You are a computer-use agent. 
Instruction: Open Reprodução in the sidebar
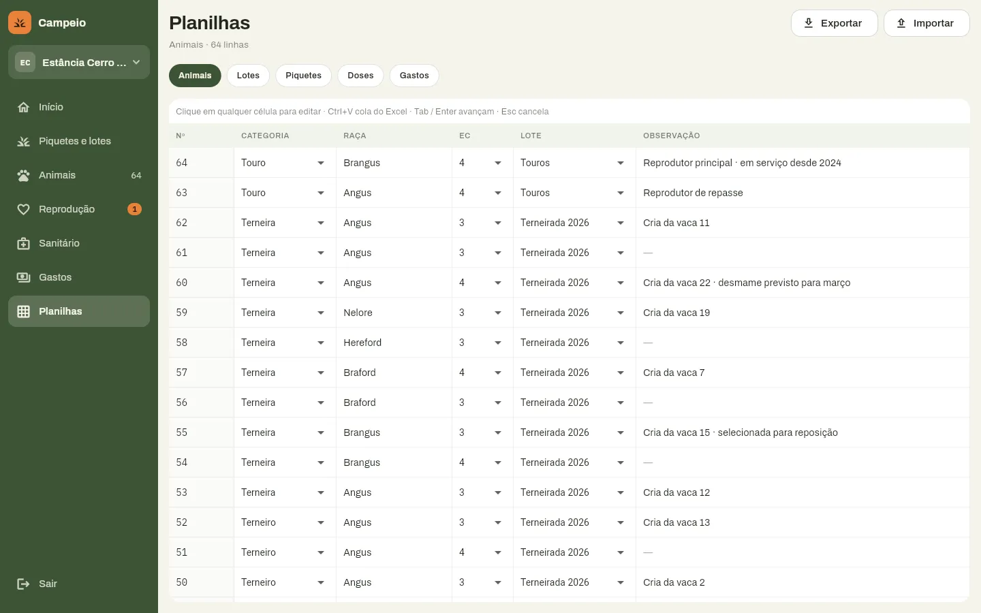tap(79, 209)
